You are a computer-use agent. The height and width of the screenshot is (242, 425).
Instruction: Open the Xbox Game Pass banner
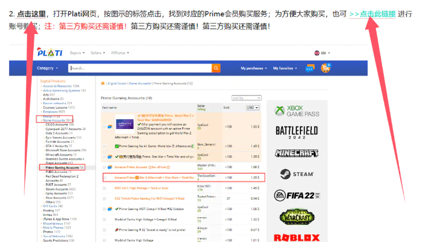pos(297,111)
